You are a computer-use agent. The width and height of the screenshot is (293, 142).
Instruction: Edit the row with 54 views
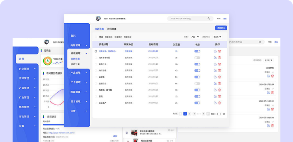click(x=215, y=77)
